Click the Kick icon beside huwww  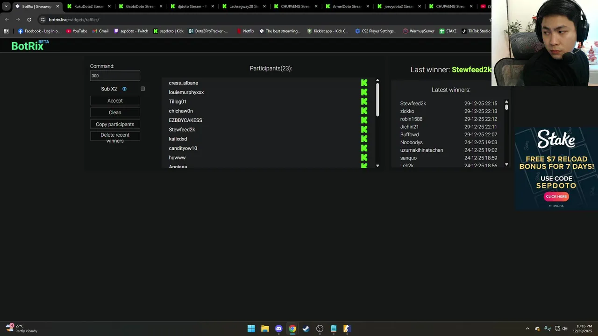[x=364, y=158]
